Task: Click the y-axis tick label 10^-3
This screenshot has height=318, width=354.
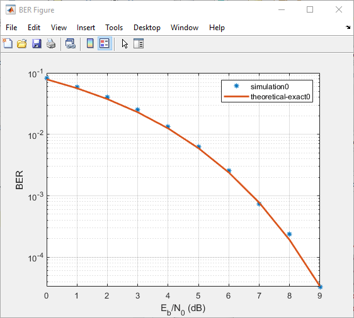Action: (35, 197)
